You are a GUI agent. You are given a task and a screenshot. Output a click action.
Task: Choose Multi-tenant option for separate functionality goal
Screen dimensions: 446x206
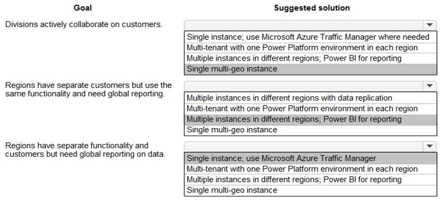click(x=302, y=169)
